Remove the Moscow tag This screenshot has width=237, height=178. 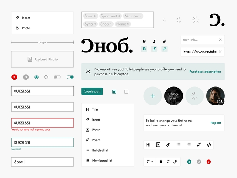point(140,16)
